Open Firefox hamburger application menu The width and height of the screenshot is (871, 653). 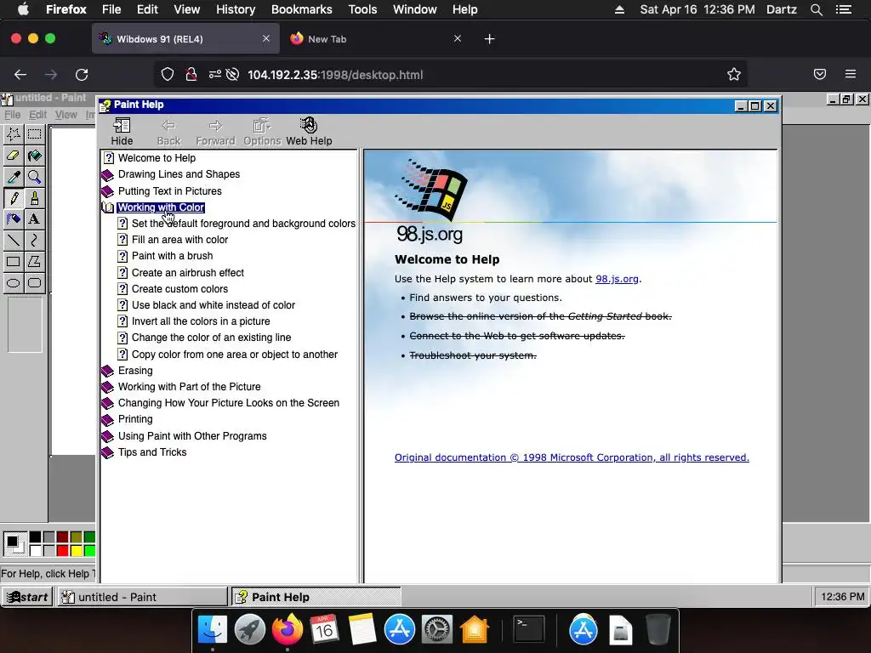tap(850, 75)
